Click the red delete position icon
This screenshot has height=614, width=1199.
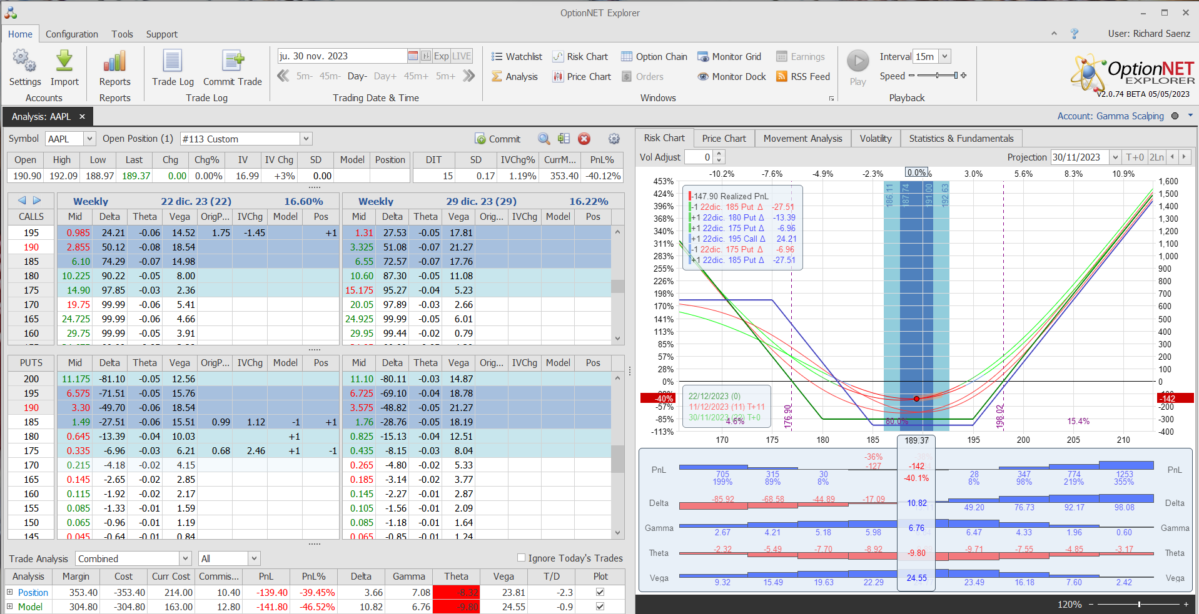[x=584, y=139]
